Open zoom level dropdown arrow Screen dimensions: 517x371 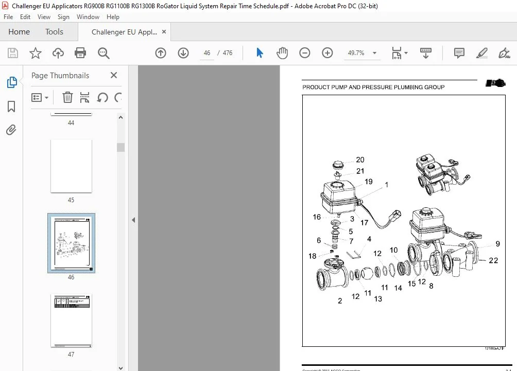[x=374, y=53]
